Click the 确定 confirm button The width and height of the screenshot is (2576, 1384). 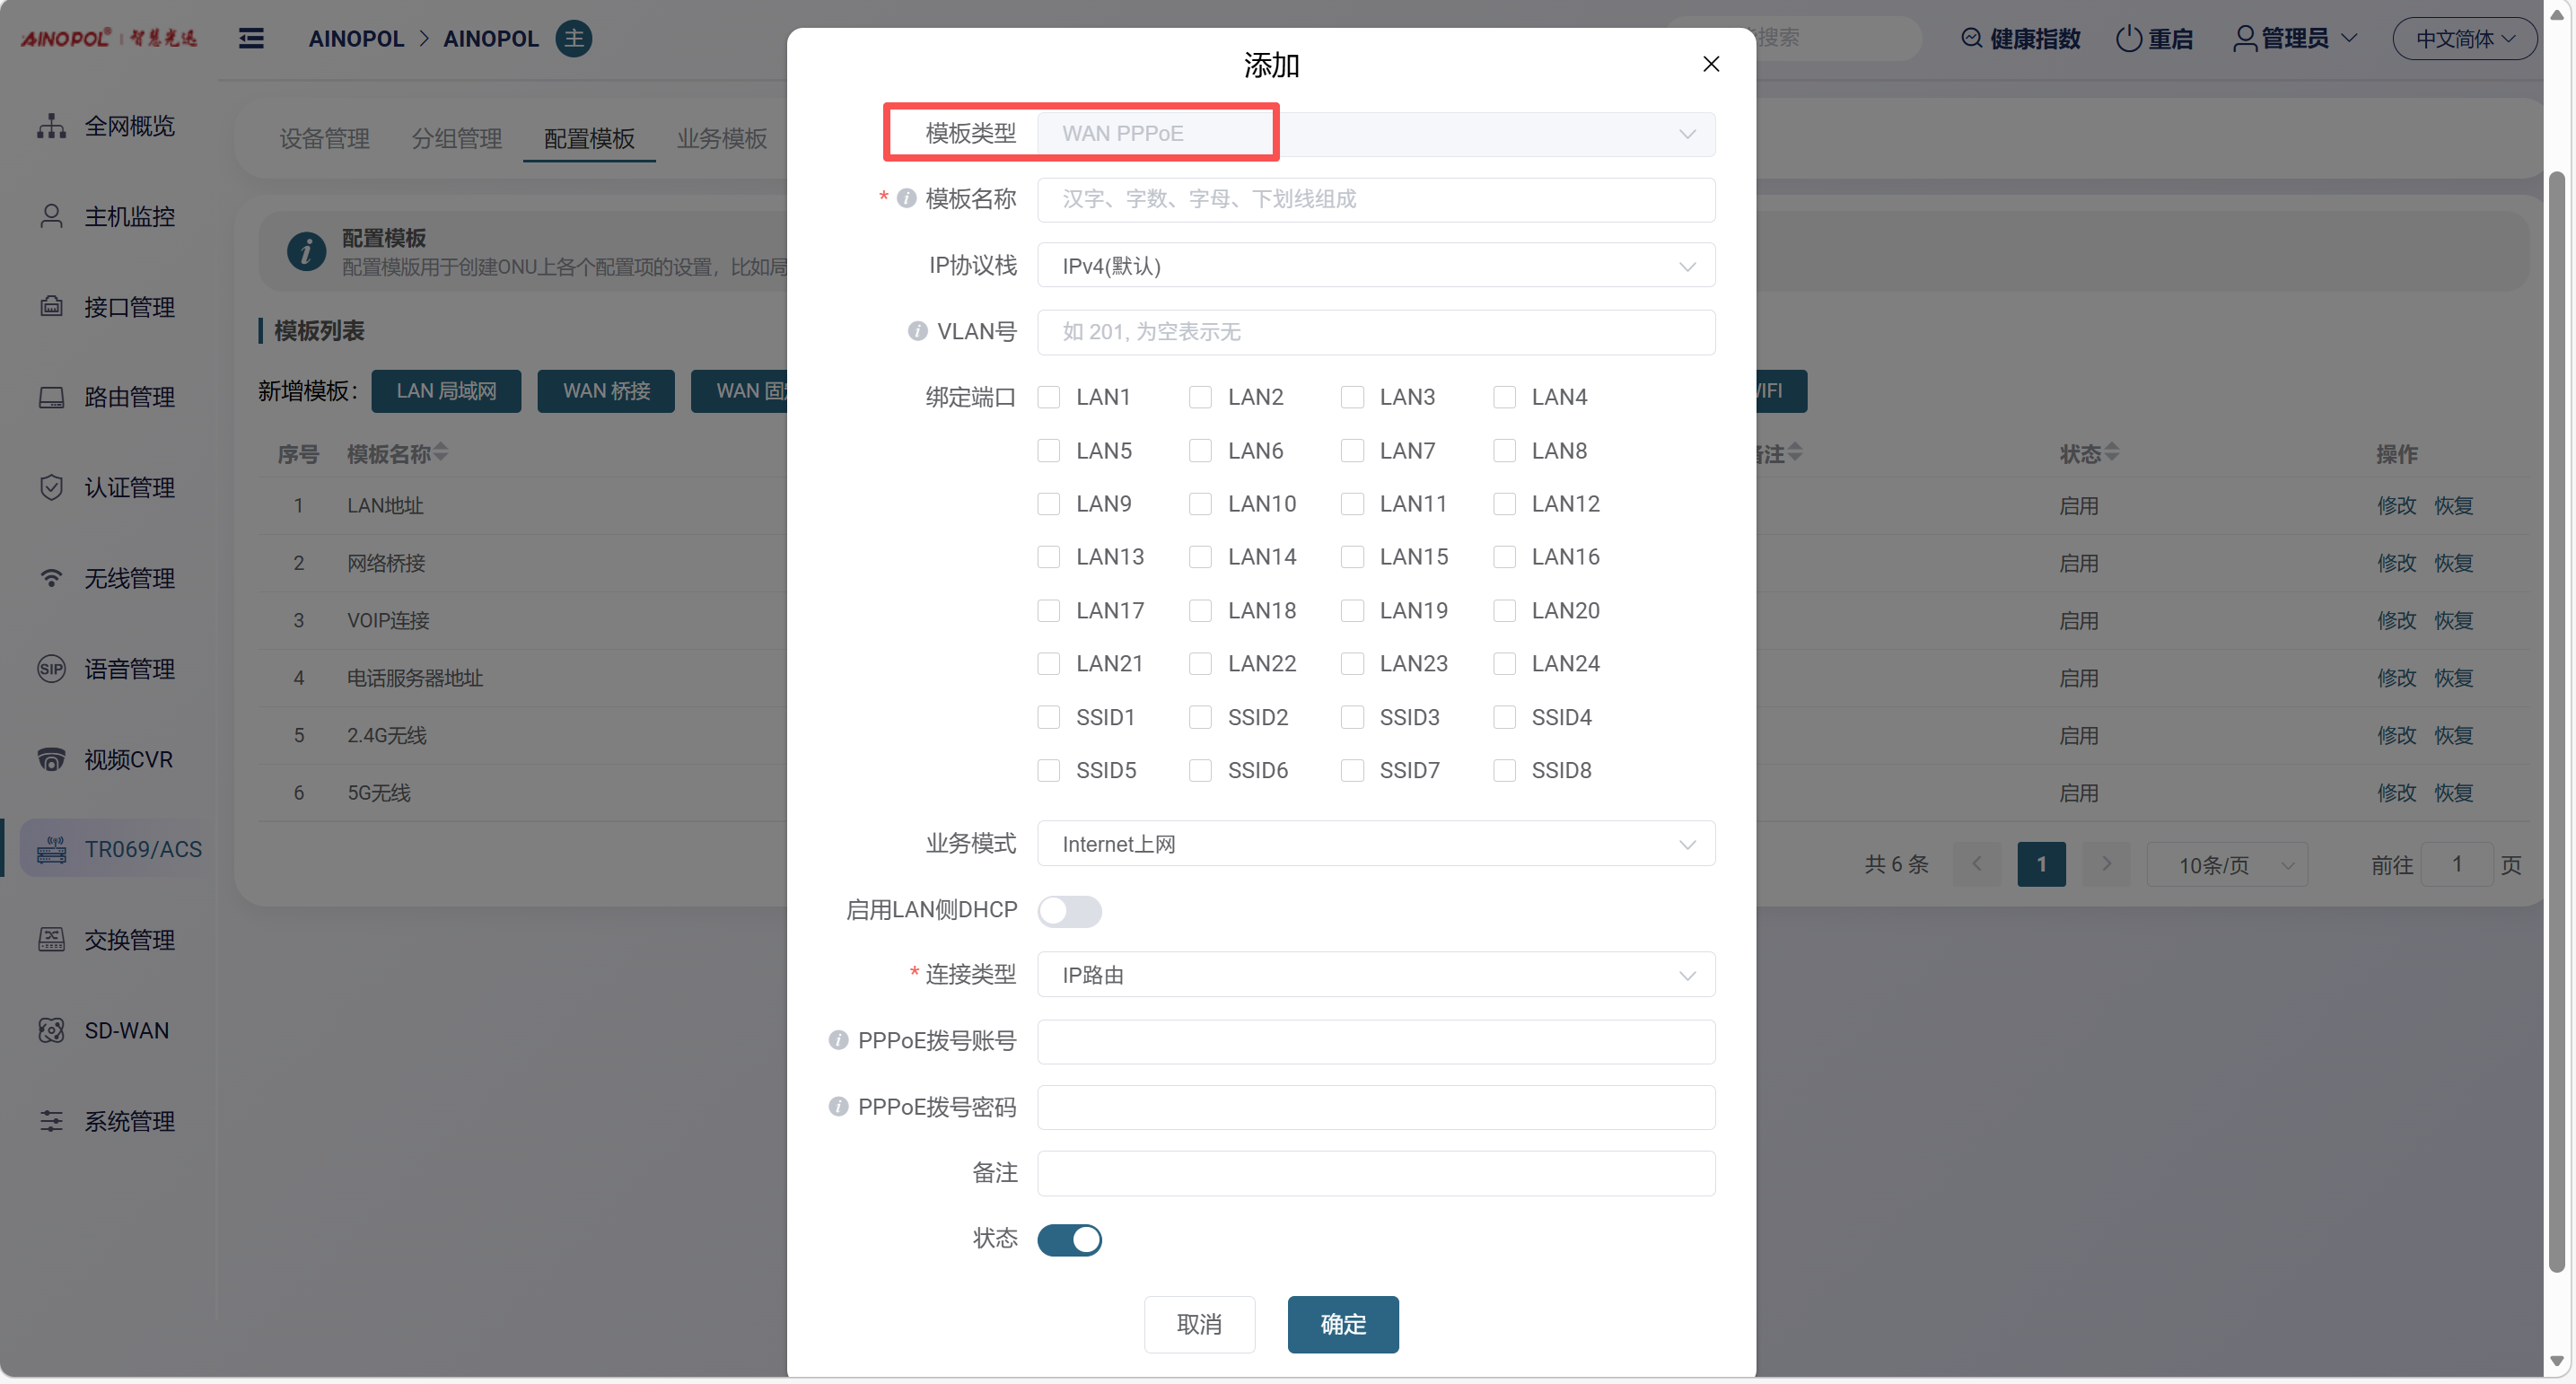tap(1342, 1324)
